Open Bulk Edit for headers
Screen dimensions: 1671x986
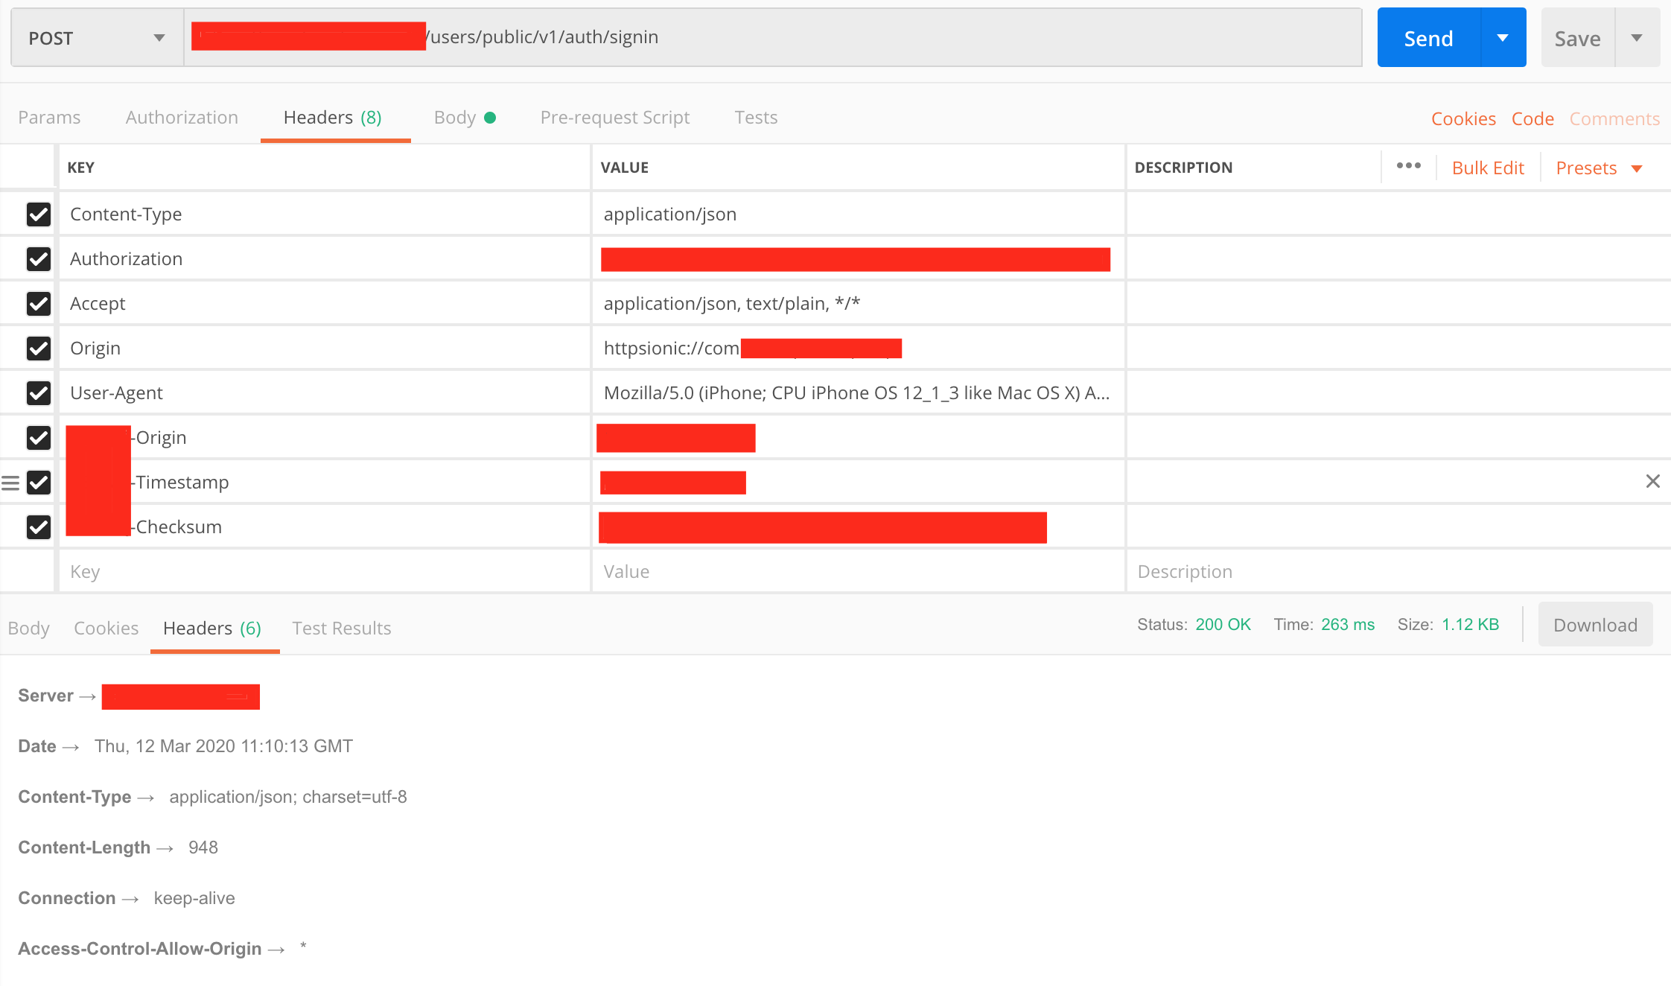[x=1487, y=167]
